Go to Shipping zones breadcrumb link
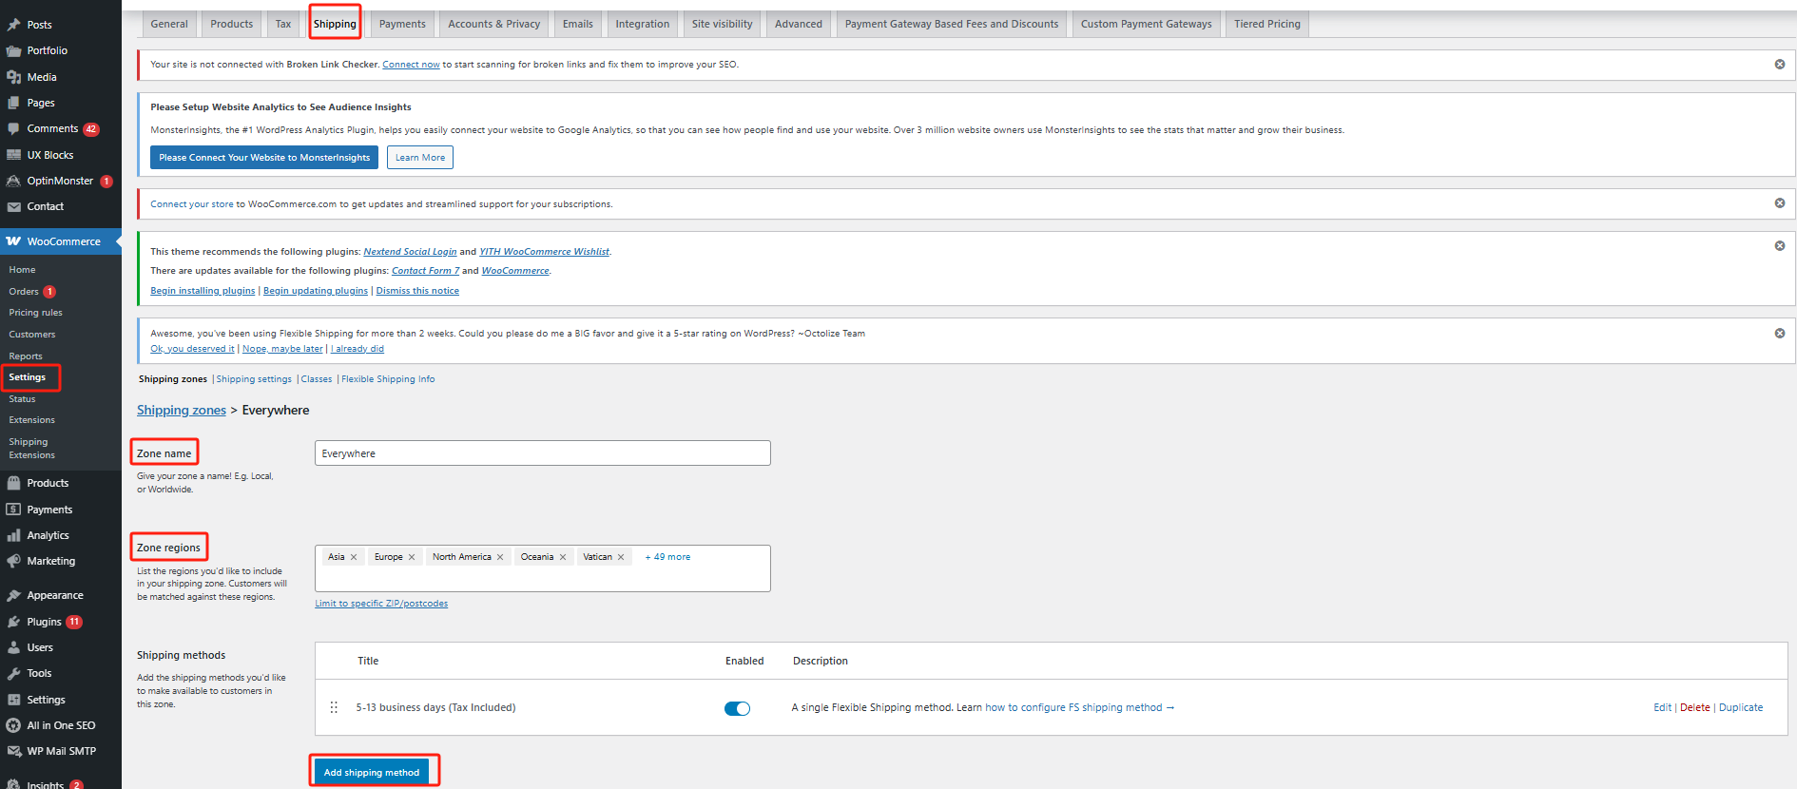The height and width of the screenshot is (789, 1797). [182, 411]
